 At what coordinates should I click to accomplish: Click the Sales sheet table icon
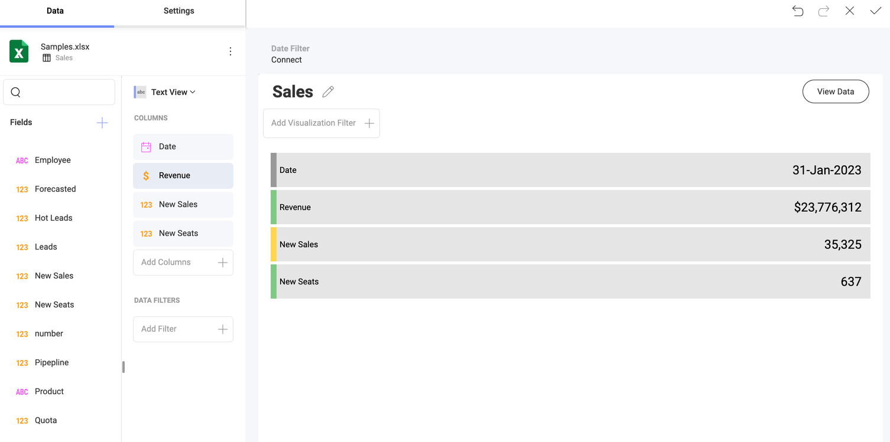tap(47, 58)
